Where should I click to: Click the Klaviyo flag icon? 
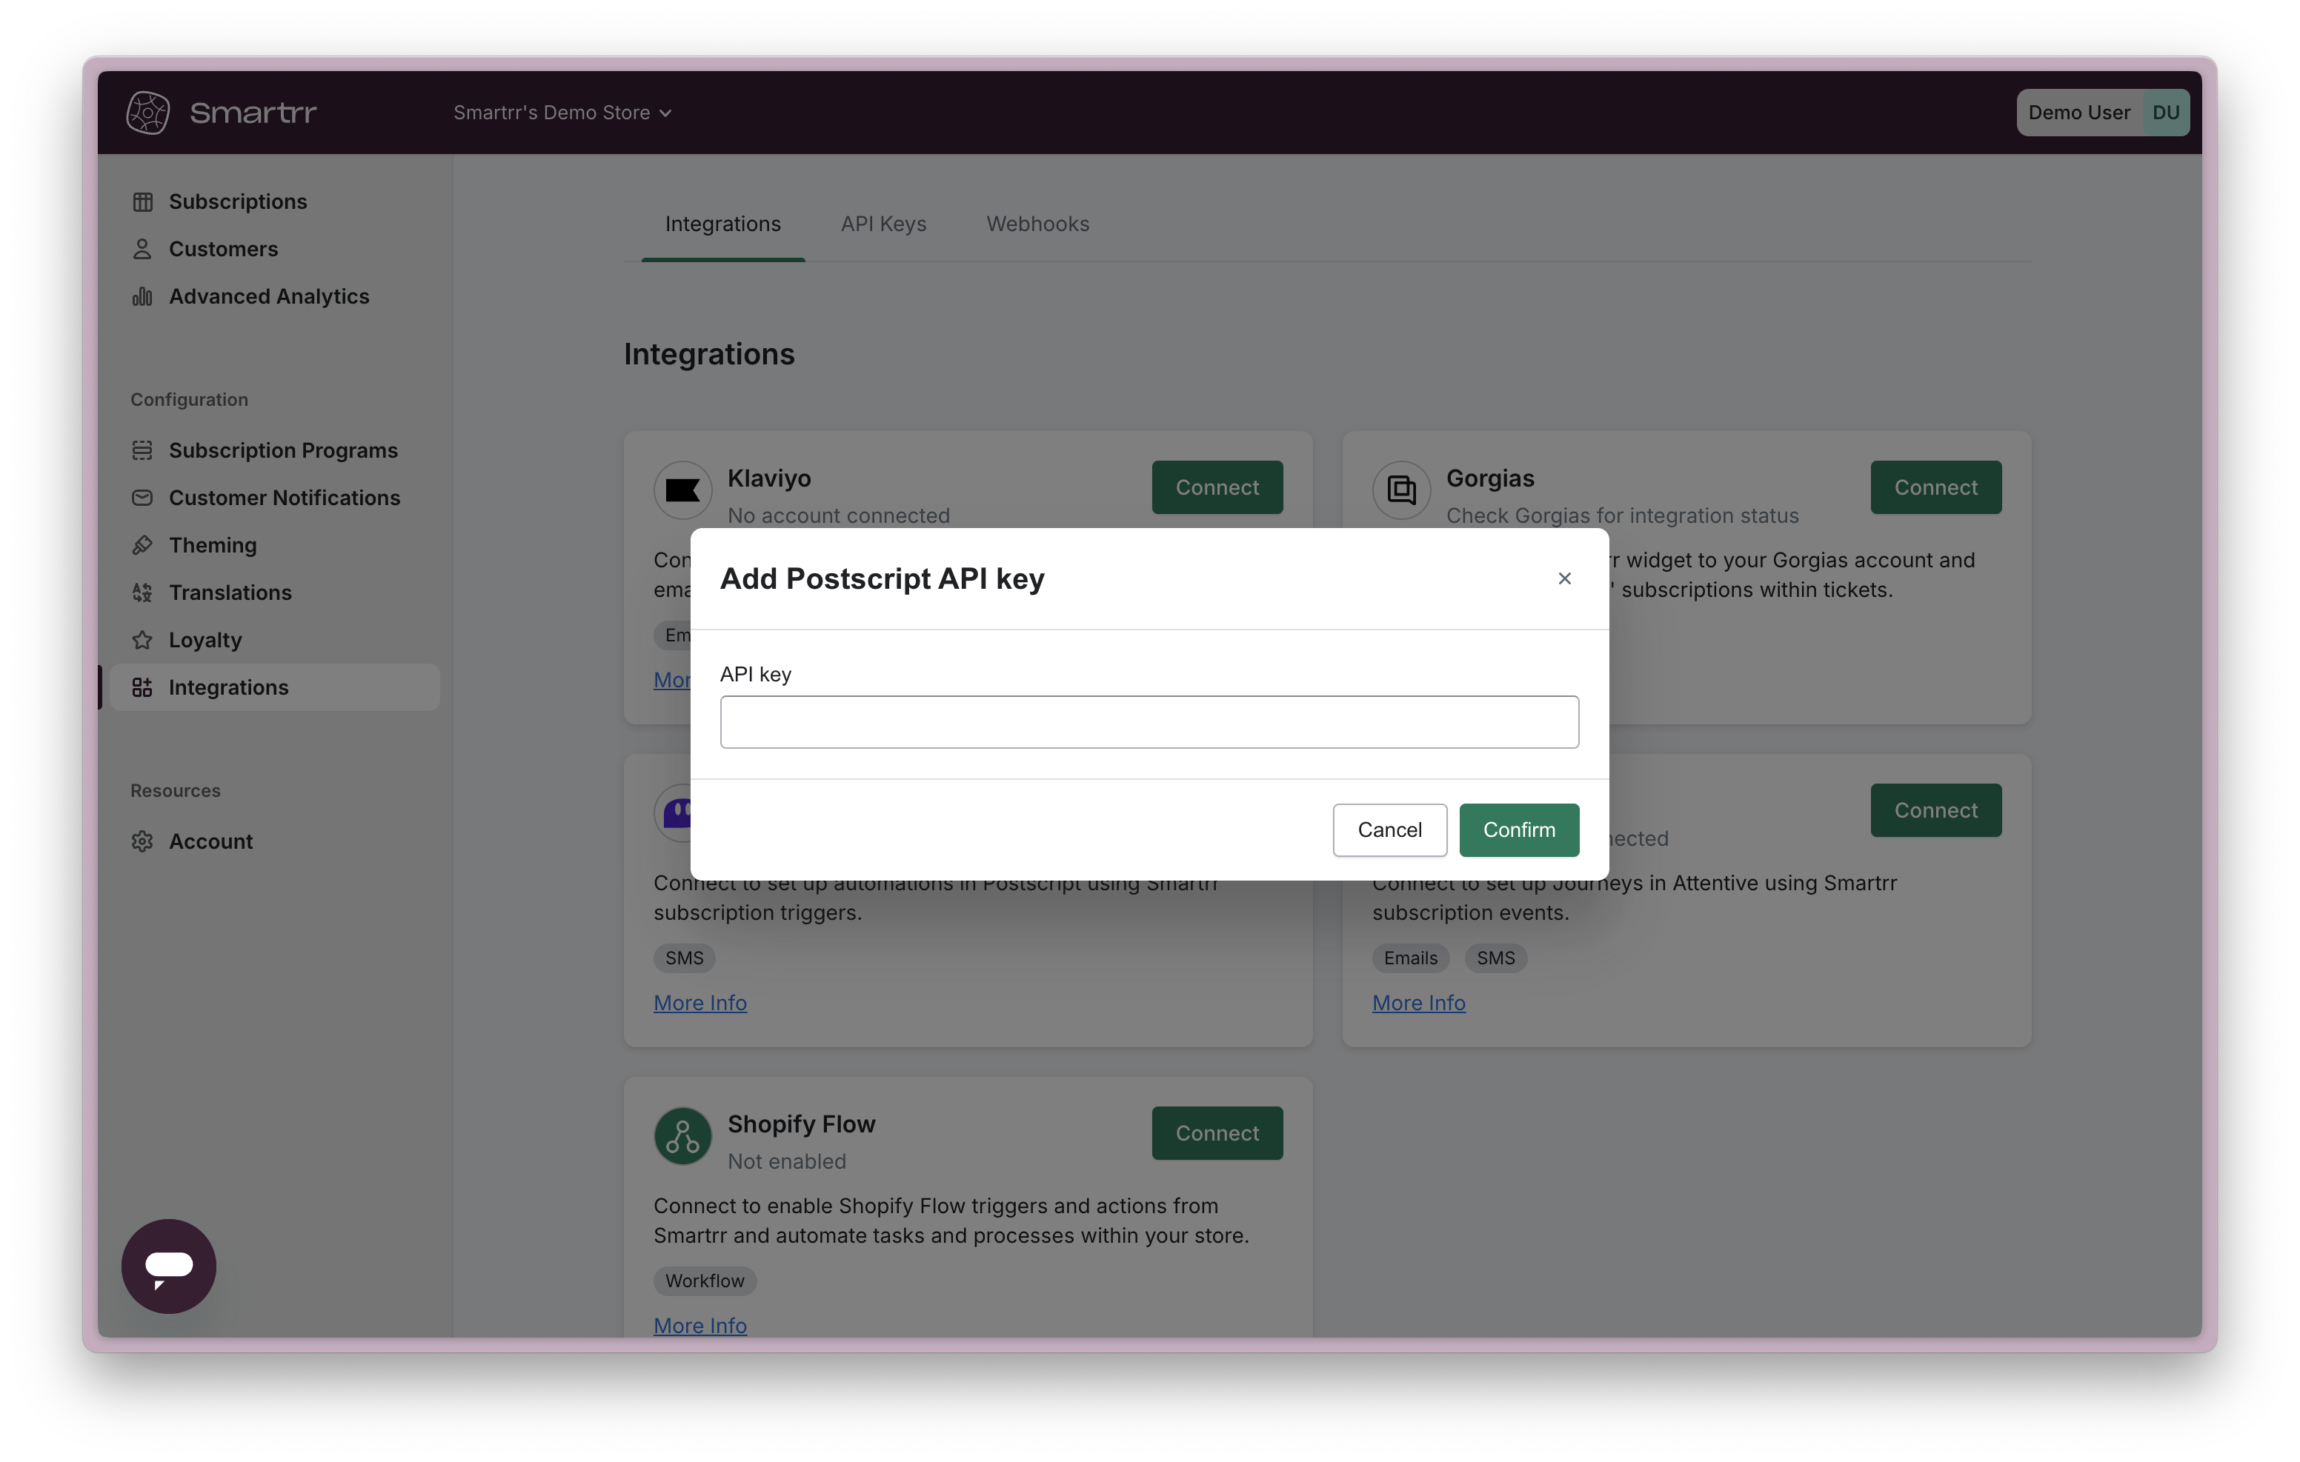click(683, 490)
